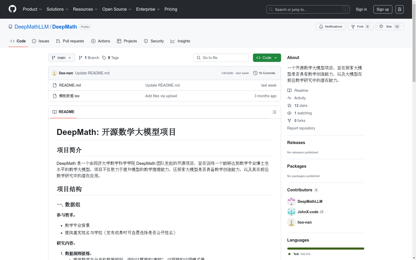The image size is (416, 260).
Task: Switch to the Pull requests tab
Action: pos(70,41)
